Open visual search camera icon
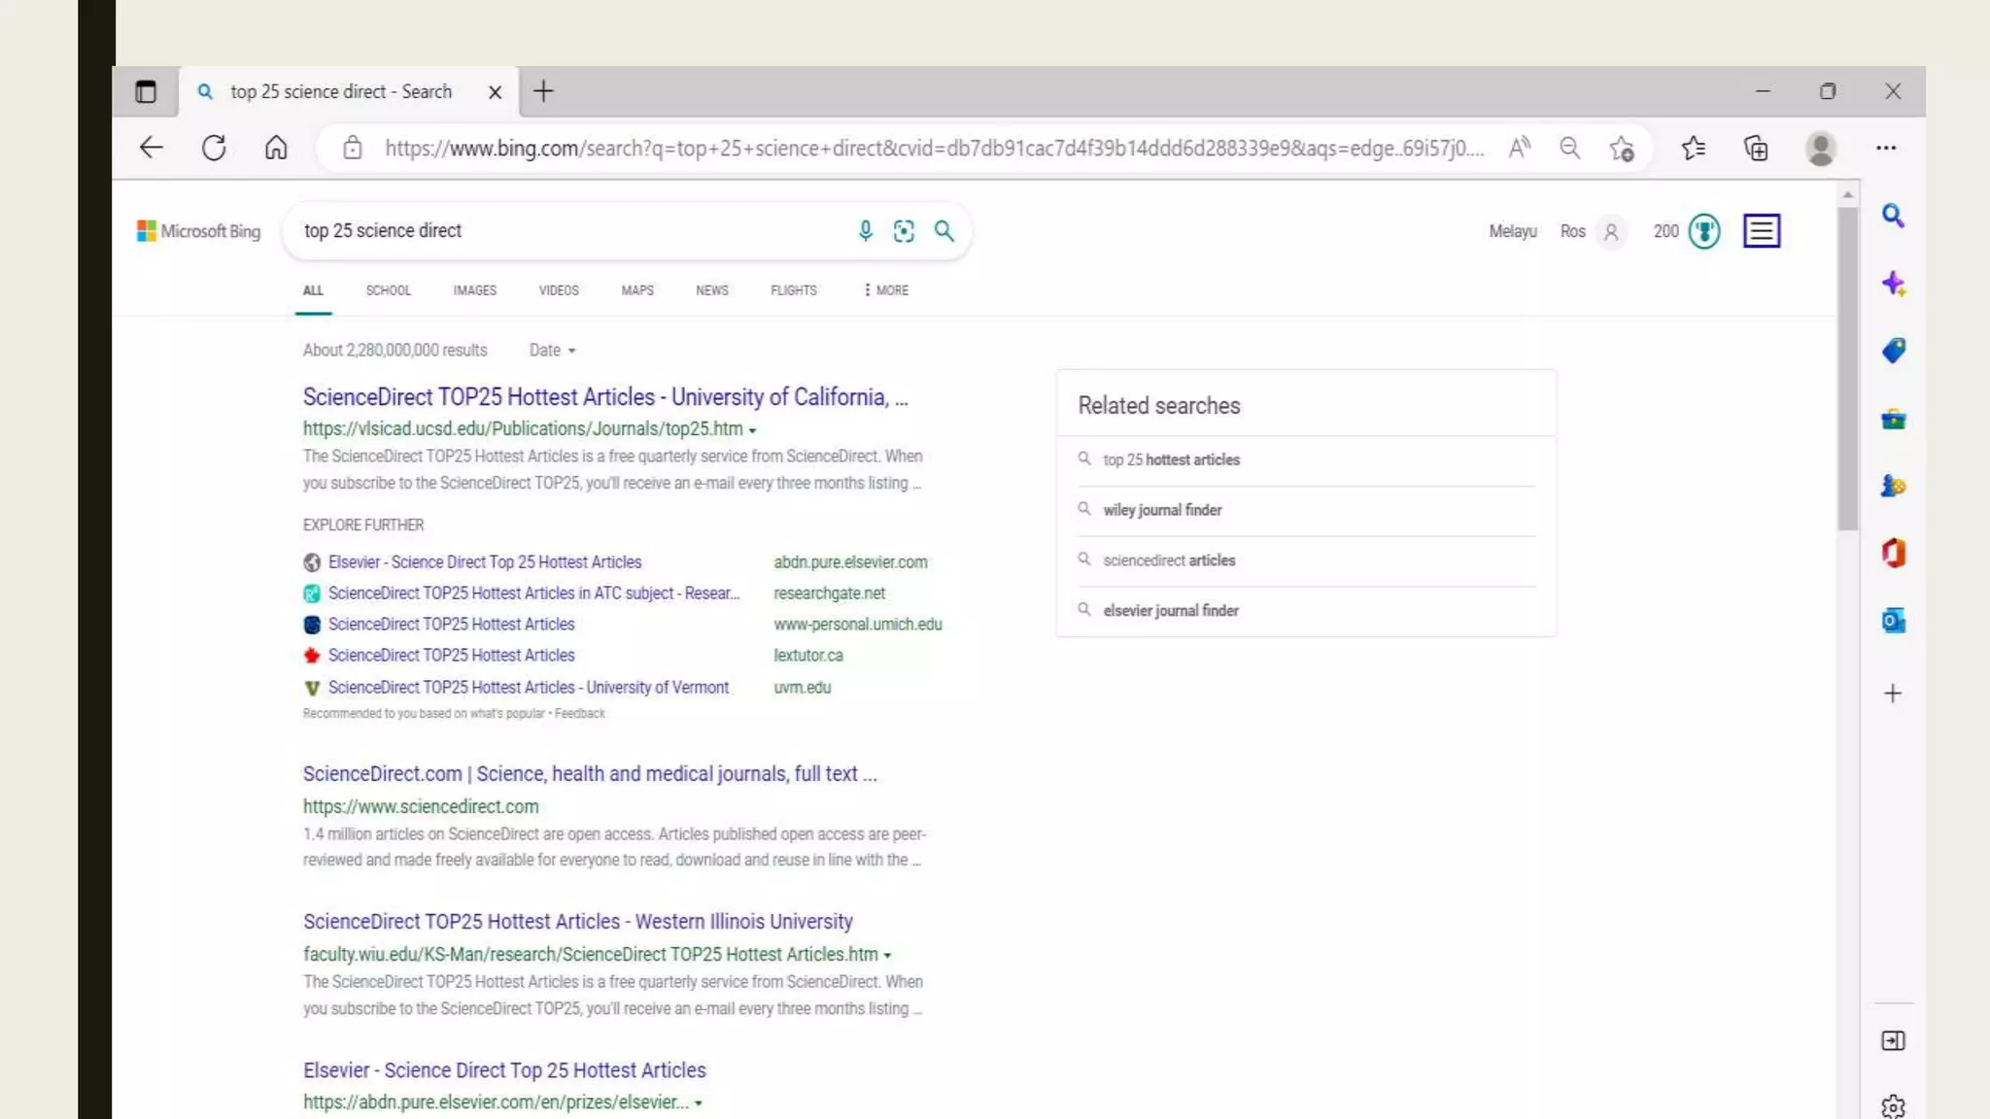The height and width of the screenshot is (1119, 1990). (904, 231)
